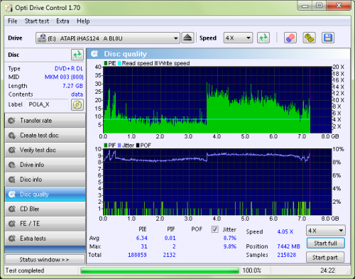Click the disc label icon beside POLA_X
Image resolution: width=355 pixels, height=279 pixels.
click(77, 105)
